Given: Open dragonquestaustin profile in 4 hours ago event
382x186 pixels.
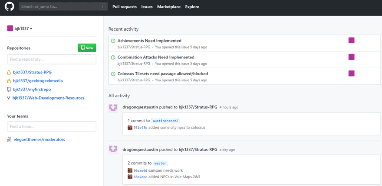Looking at the screenshot, I should [140, 107].
